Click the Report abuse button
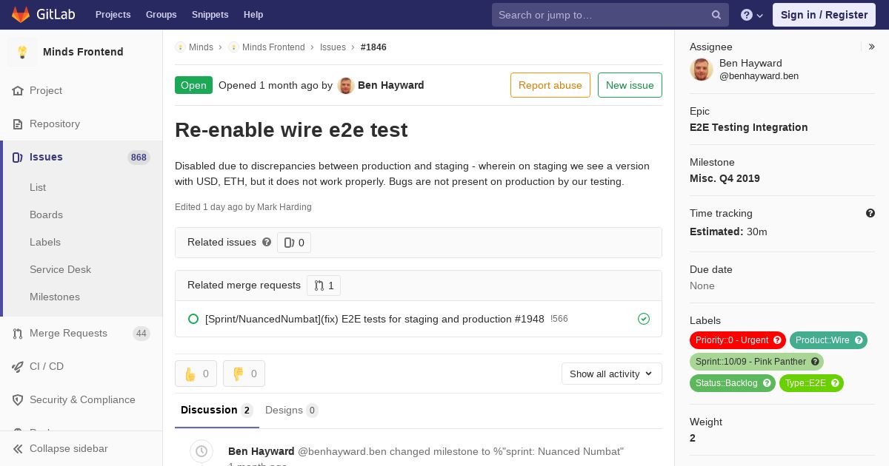 click(x=550, y=85)
